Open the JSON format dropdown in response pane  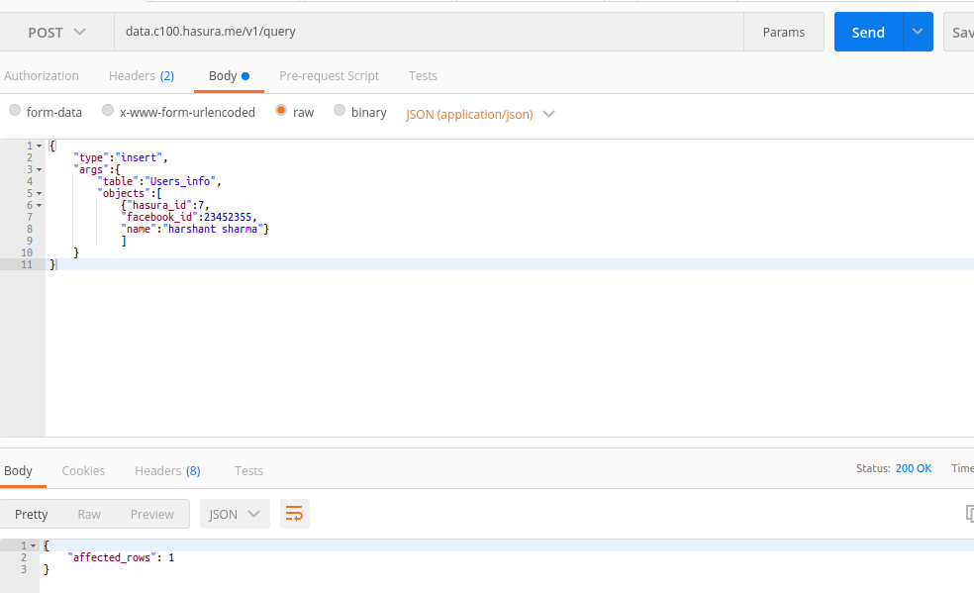[235, 514]
